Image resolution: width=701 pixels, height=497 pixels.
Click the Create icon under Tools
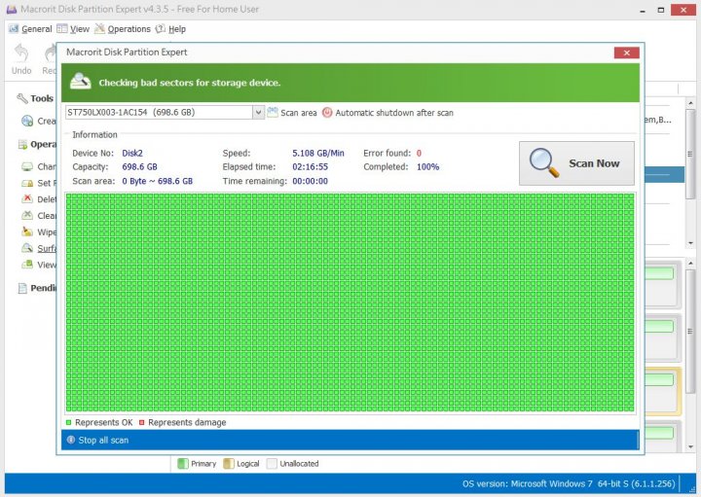pyautogui.click(x=27, y=121)
